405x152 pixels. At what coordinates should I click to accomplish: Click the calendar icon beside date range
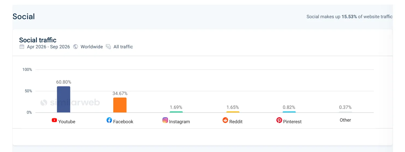(x=22, y=47)
